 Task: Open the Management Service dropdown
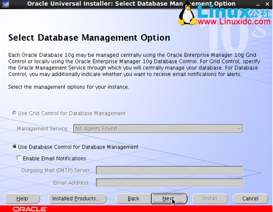point(158,129)
